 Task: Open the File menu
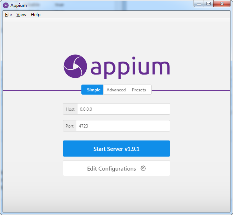click(x=9, y=15)
